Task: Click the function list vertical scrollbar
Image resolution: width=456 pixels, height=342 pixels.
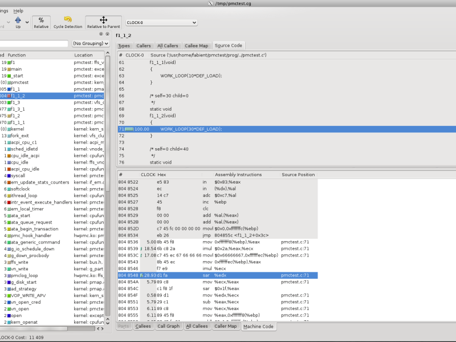Action: (108, 123)
